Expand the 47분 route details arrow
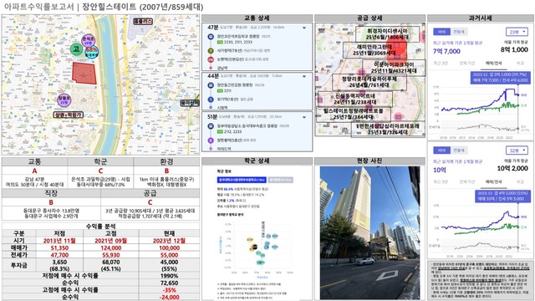 pyautogui.click(x=304, y=28)
